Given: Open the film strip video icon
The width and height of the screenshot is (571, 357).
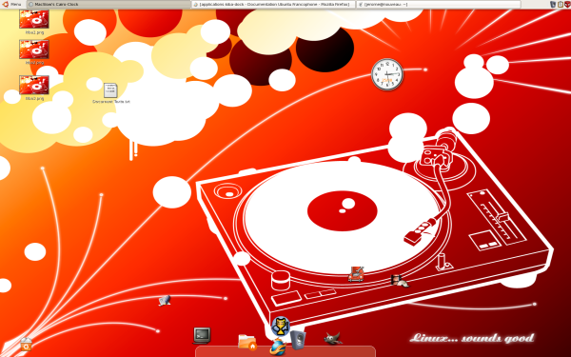Looking at the screenshot, I should click(400, 281).
